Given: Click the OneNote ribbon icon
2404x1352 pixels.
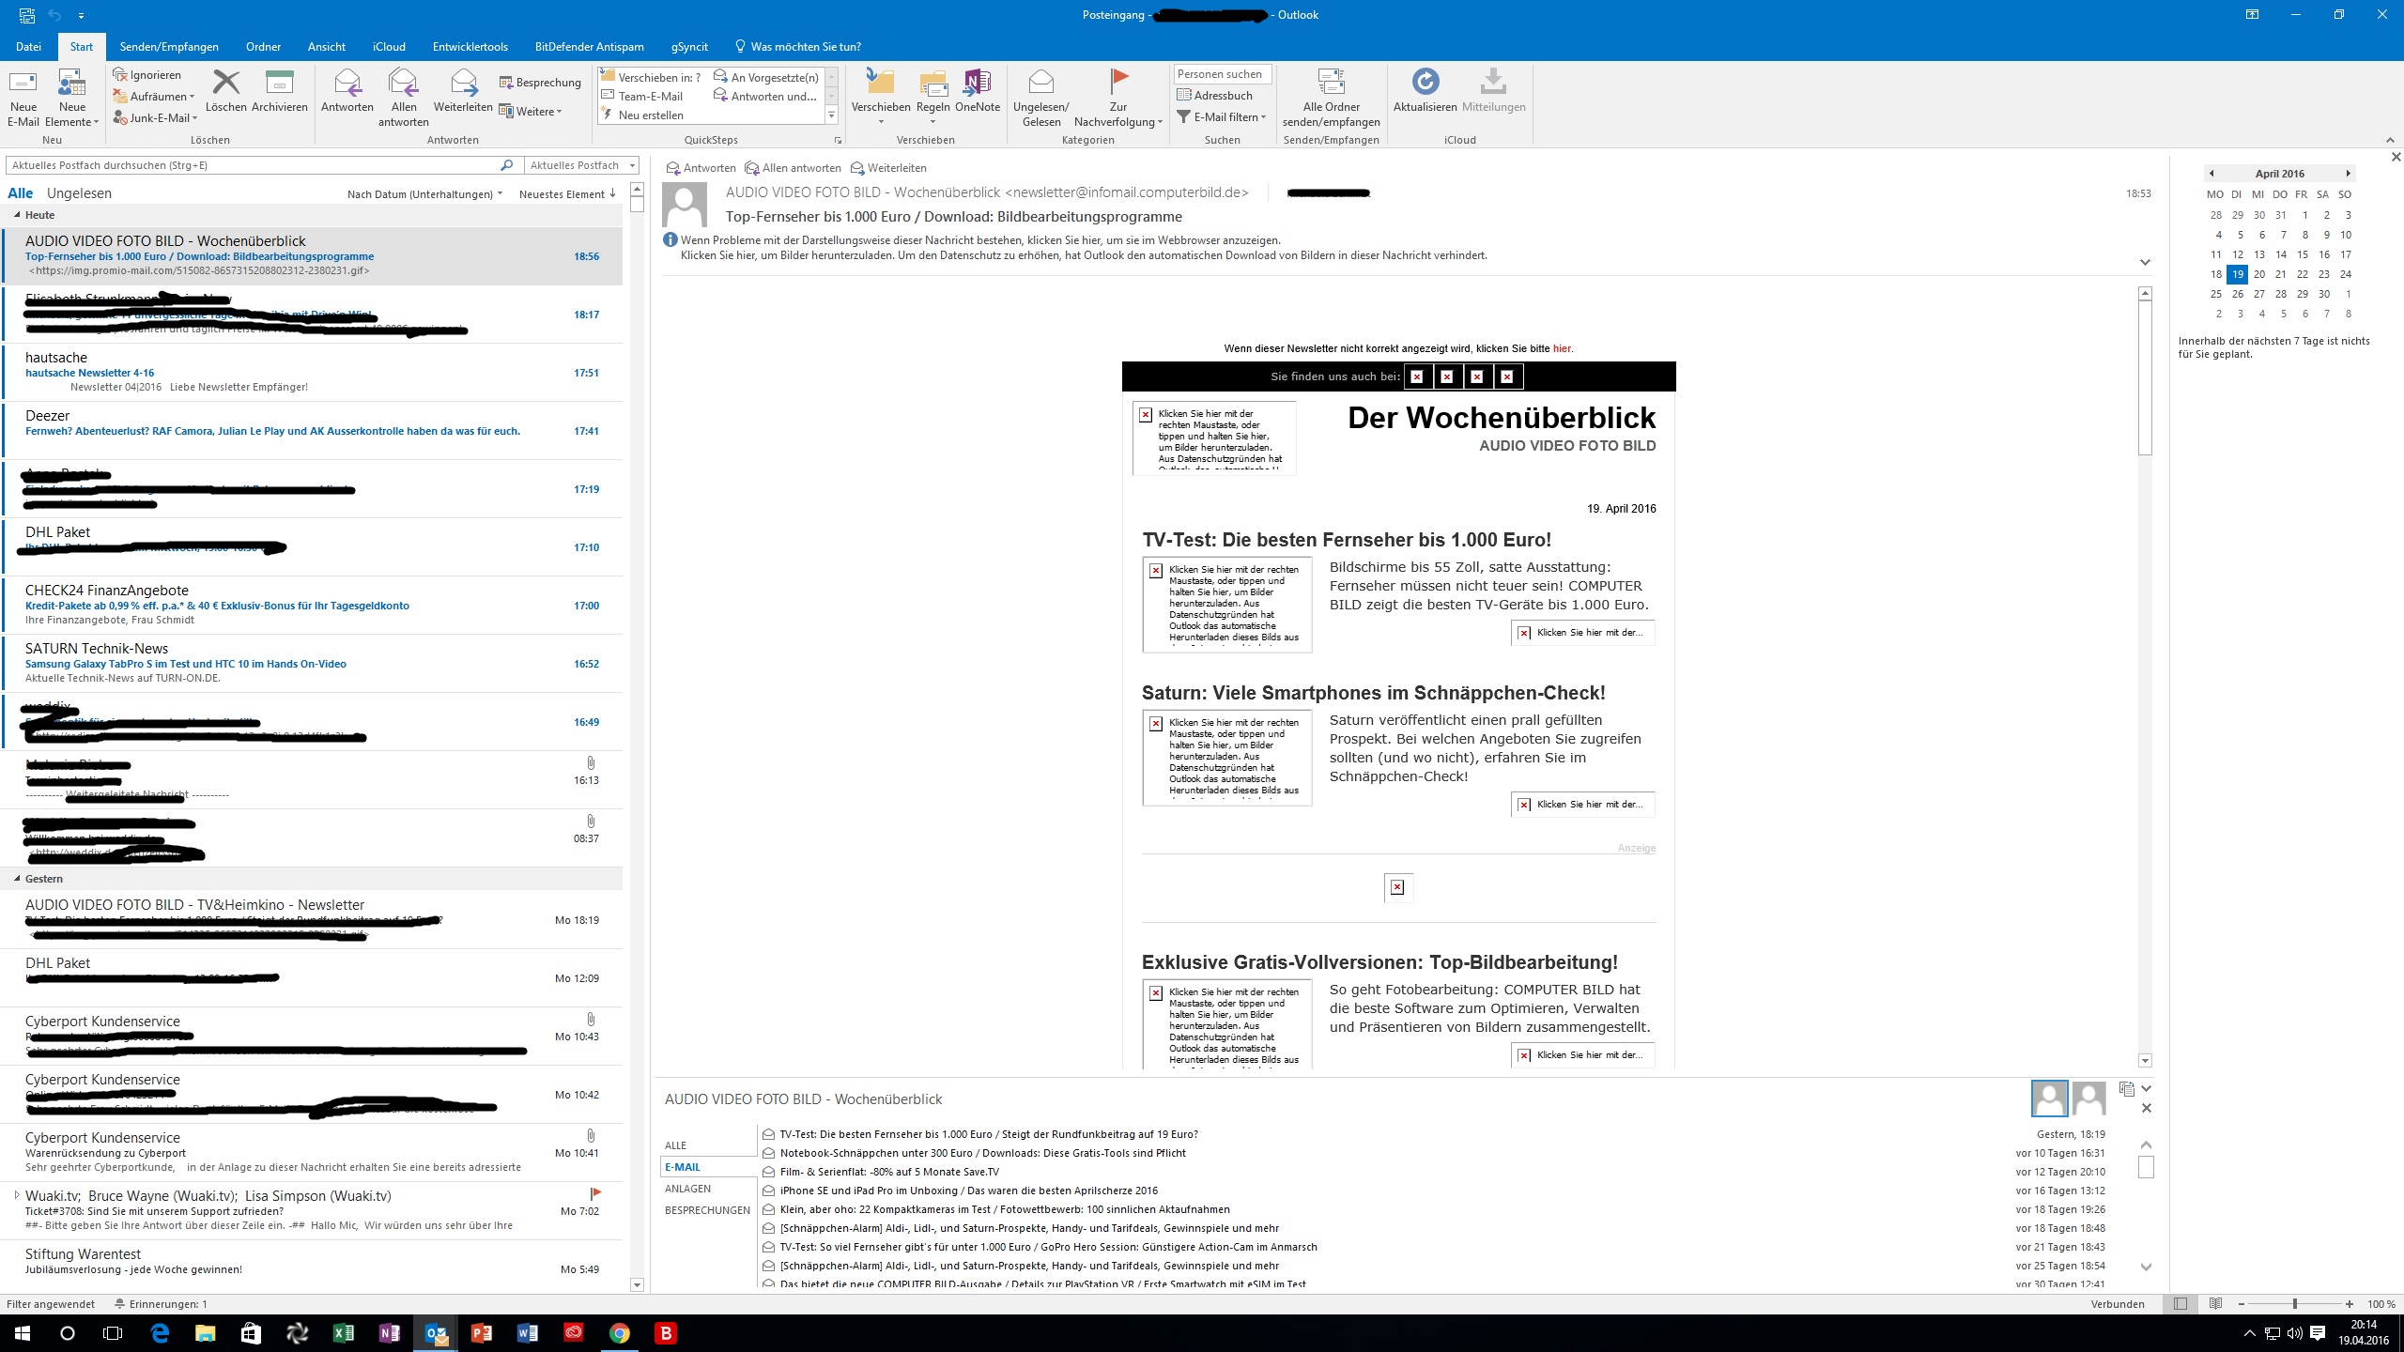Looking at the screenshot, I should 977,84.
